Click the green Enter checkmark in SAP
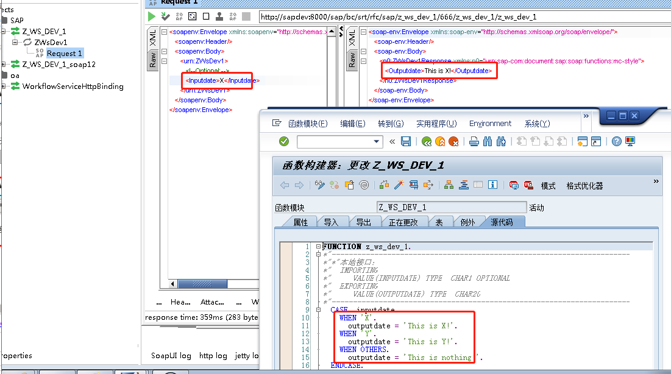Viewport: 671px width, 374px height. pyautogui.click(x=284, y=141)
